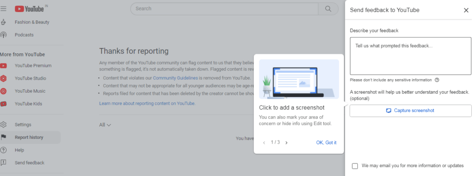This screenshot has height=176, width=476.
Task: Click the YouTube Music icon
Action: click(x=3, y=91)
